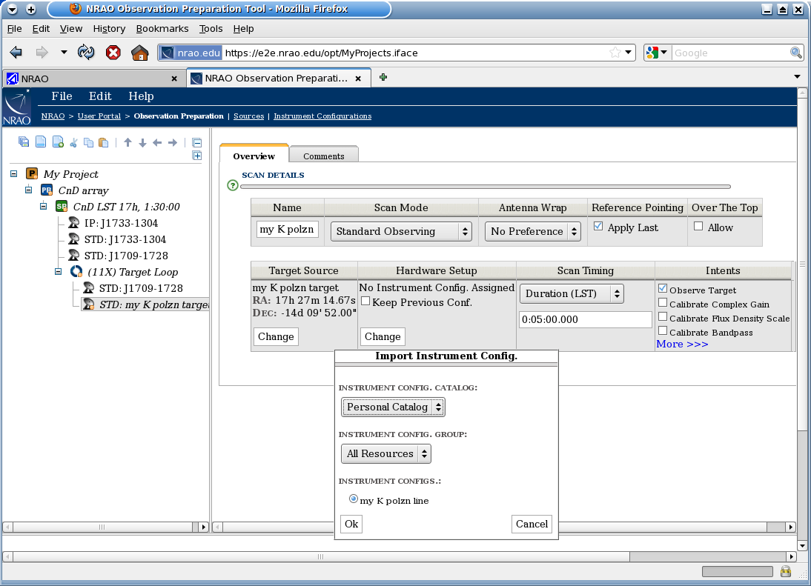The height and width of the screenshot is (586, 811).
Task: Select the Cut scissors tool in the toolbar
Action: click(x=74, y=141)
